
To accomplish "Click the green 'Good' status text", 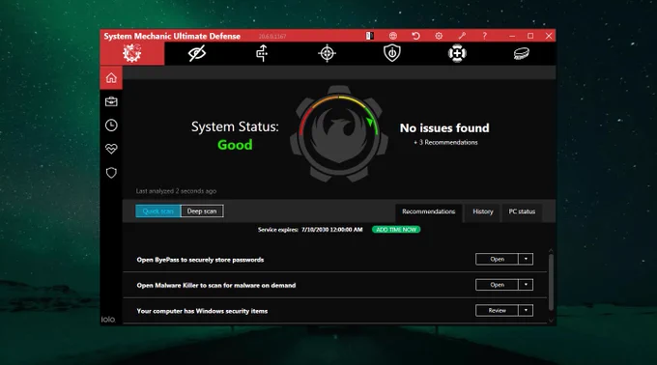I will tap(235, 145).
